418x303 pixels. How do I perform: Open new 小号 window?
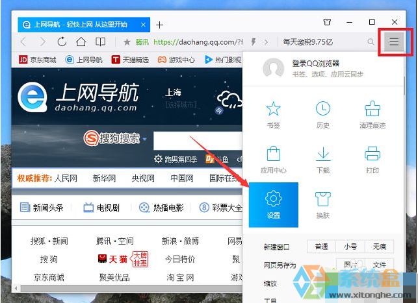coord(350,247)
